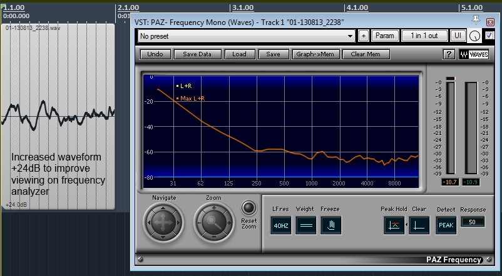Click the 5.1.00 ruler marker
Viewport: 502px width, 276px height.
[x=471, y=7]
